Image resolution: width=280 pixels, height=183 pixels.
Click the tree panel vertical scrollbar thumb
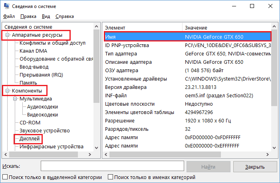[96, 66]
